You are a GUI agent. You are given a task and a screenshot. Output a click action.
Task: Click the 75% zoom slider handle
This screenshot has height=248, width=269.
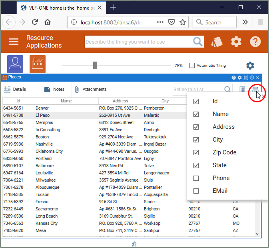[95, 65]
